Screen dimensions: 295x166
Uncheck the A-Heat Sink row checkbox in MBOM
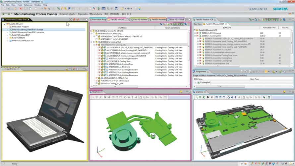(x=99, y=67)
